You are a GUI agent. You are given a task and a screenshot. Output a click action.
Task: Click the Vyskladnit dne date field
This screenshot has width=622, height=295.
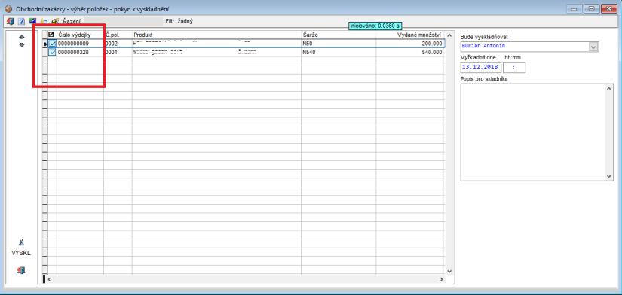point(481,68)
